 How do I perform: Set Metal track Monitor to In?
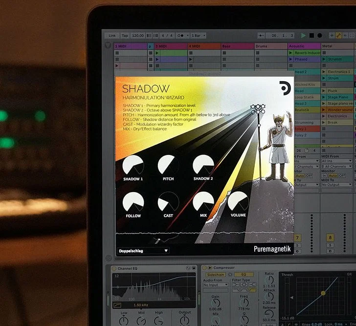pos(324,175)
